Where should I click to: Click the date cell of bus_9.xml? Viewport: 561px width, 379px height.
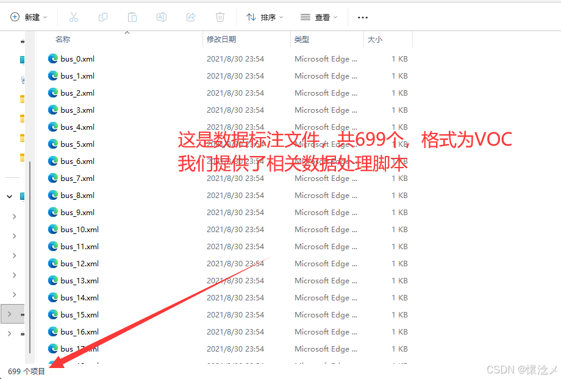point(235,213)
